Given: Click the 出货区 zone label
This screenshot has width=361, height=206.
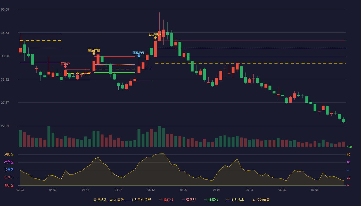Looking at the screenshot, I should [x=9, y=162].
